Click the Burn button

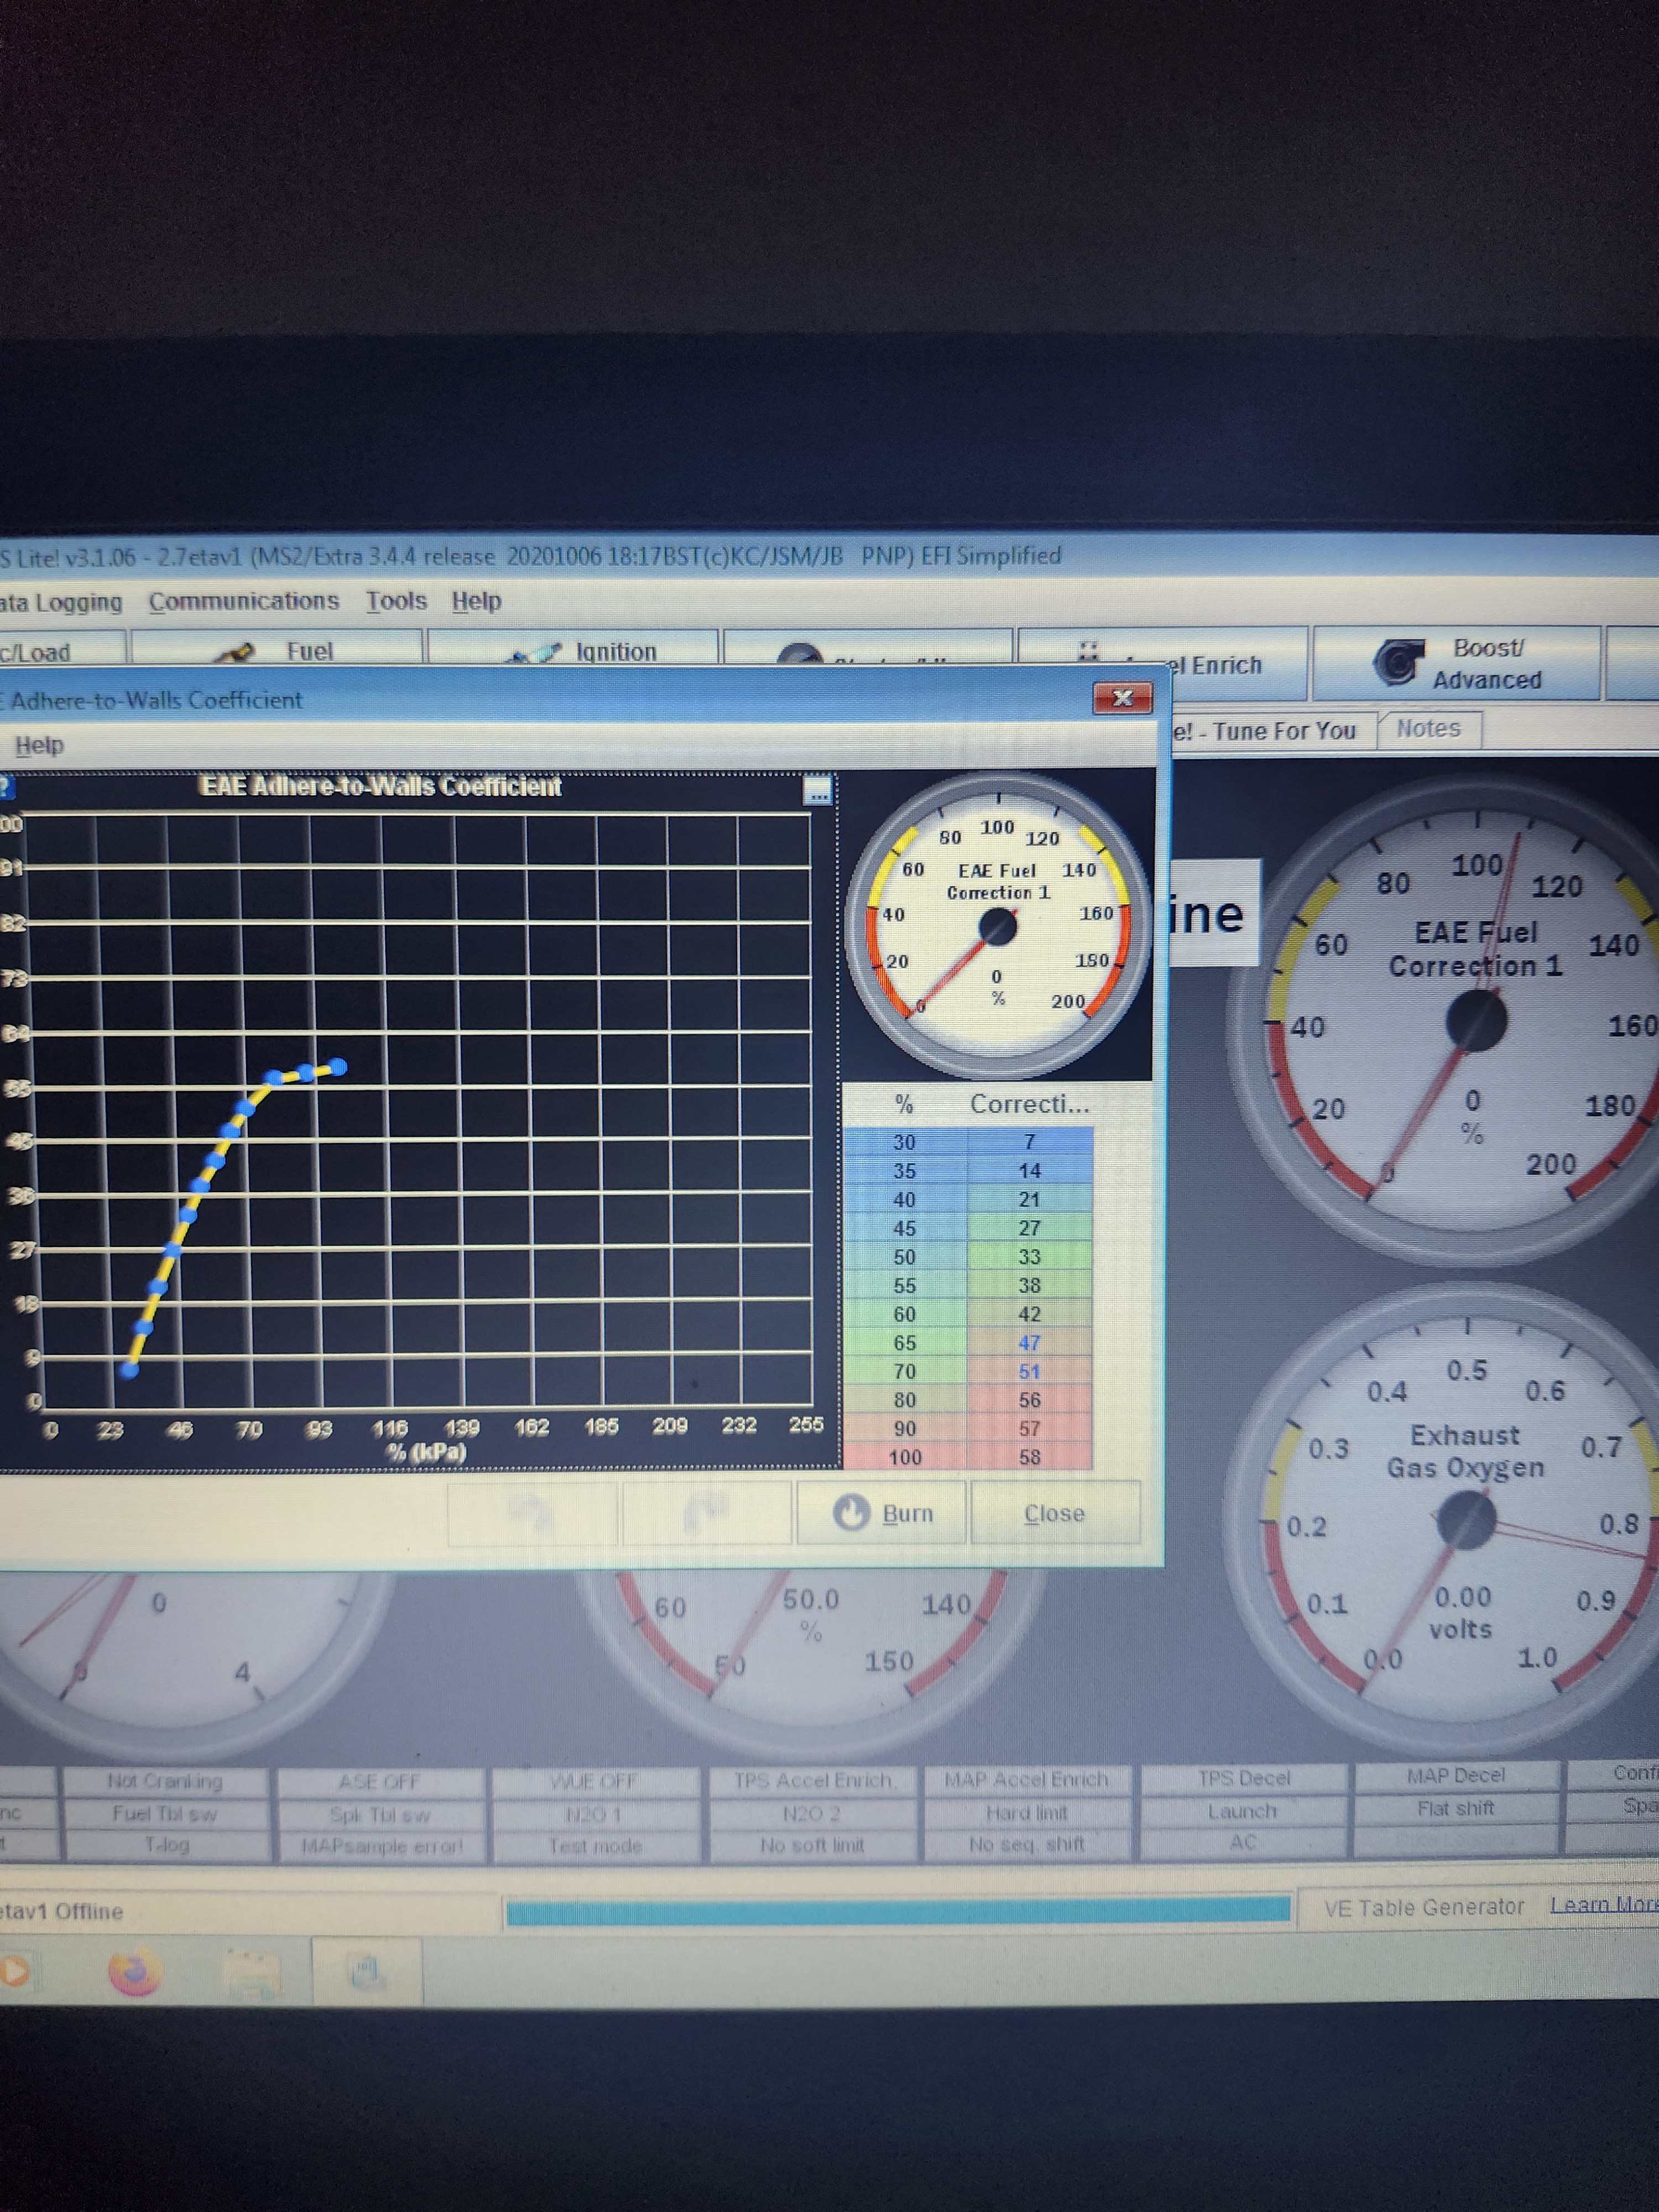881,1513
